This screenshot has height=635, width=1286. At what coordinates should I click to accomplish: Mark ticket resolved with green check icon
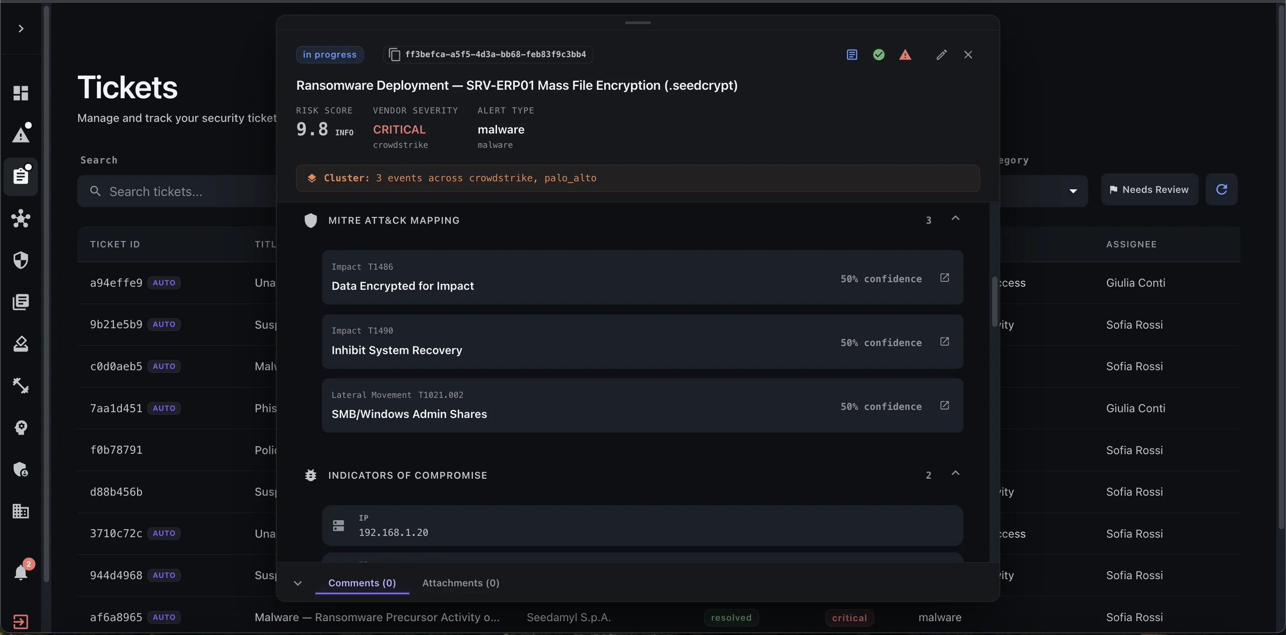879,54
